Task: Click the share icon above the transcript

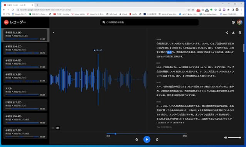Action: (227, 33)
